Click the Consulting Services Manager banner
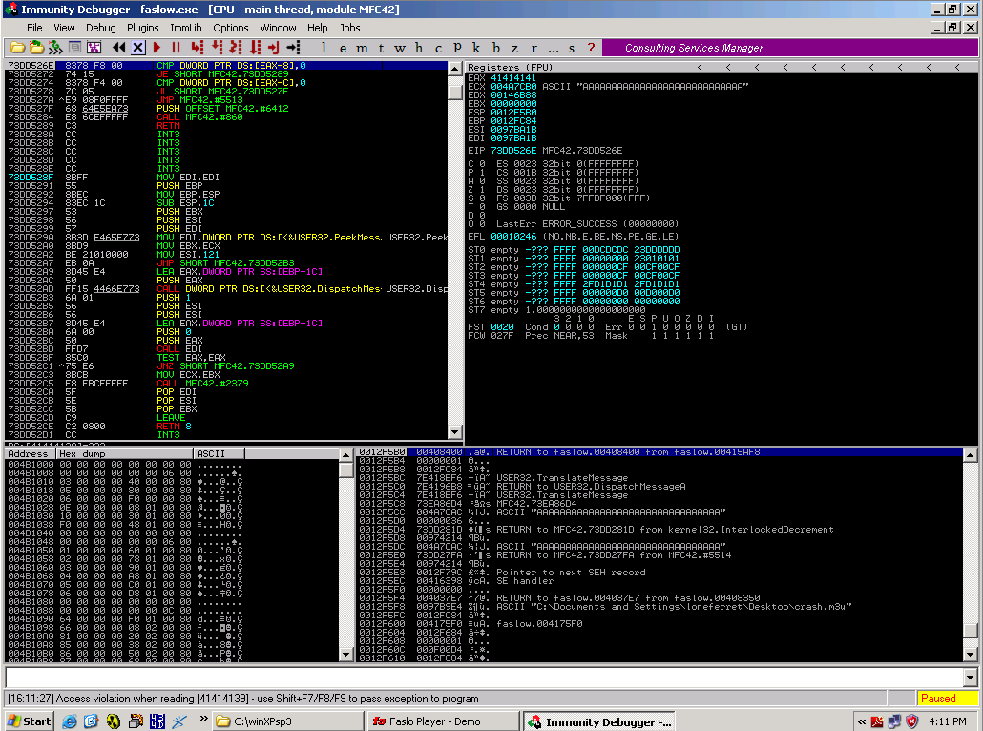Viewport: 983px width, 731px height. point(790,48)
